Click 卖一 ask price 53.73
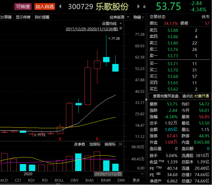This screenshot has width=212, height=185. pos(173,56)
